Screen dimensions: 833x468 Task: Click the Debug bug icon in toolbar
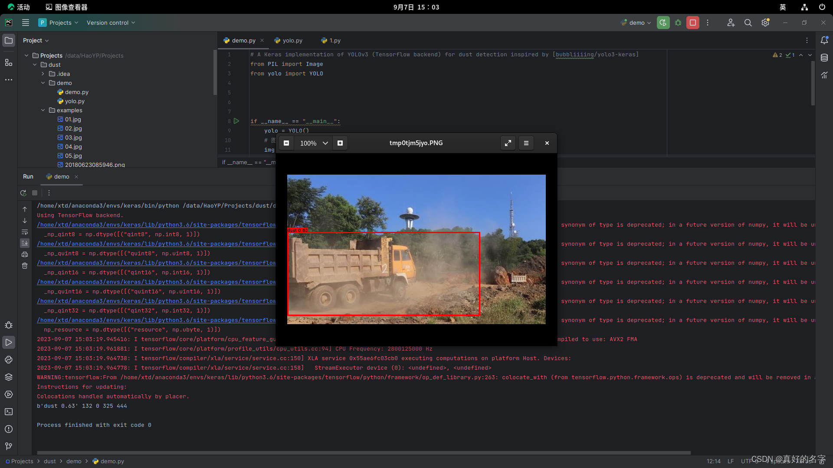(x=678, y=23)
